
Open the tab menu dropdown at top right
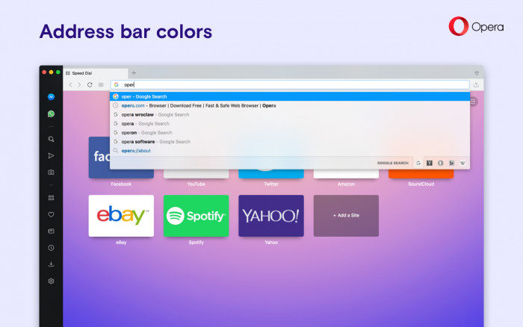click(x=477, y=73)
